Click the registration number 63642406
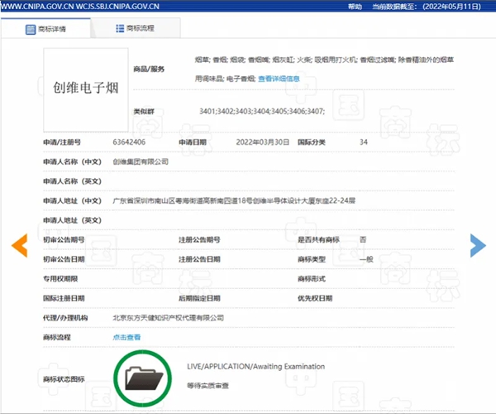496x414 pixels. 129,142
